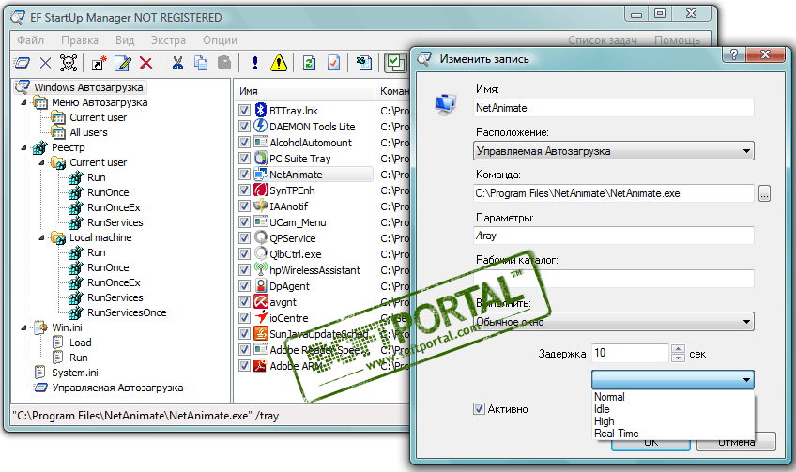Click the copy icon in toolbar
This screenshot has height=472, width=796.
pos(201,63)
